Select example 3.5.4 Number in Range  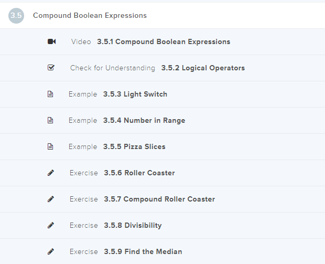pos(144,121)
